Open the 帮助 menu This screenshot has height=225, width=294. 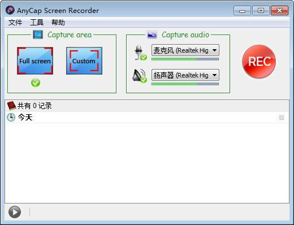(x=58, y=23)
